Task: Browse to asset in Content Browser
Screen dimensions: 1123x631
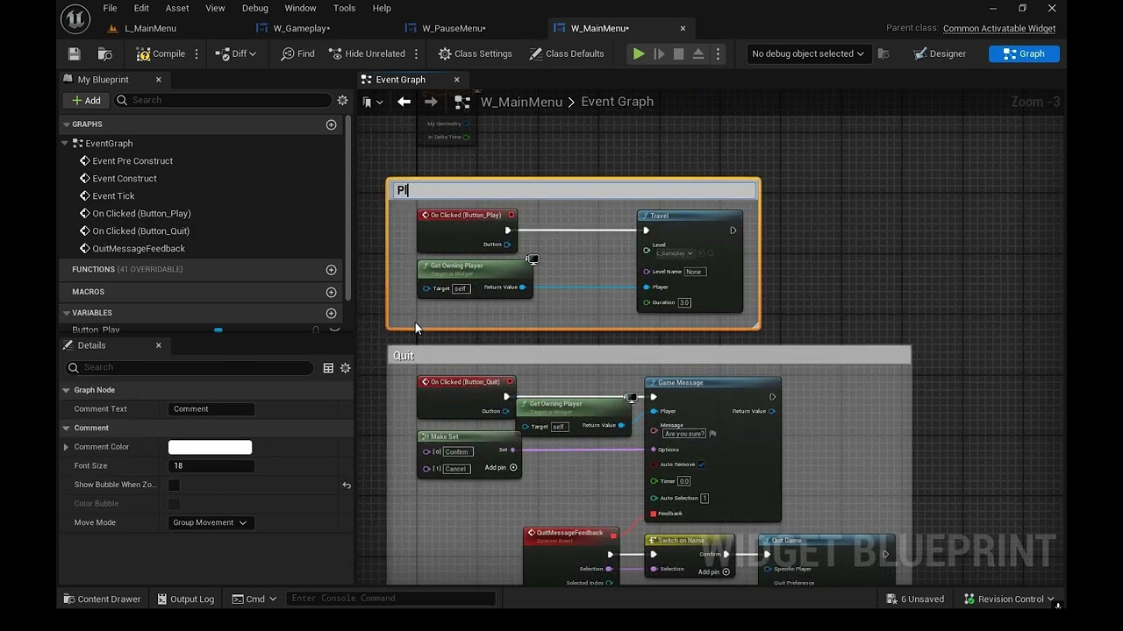Action: (x=105, y=53)
